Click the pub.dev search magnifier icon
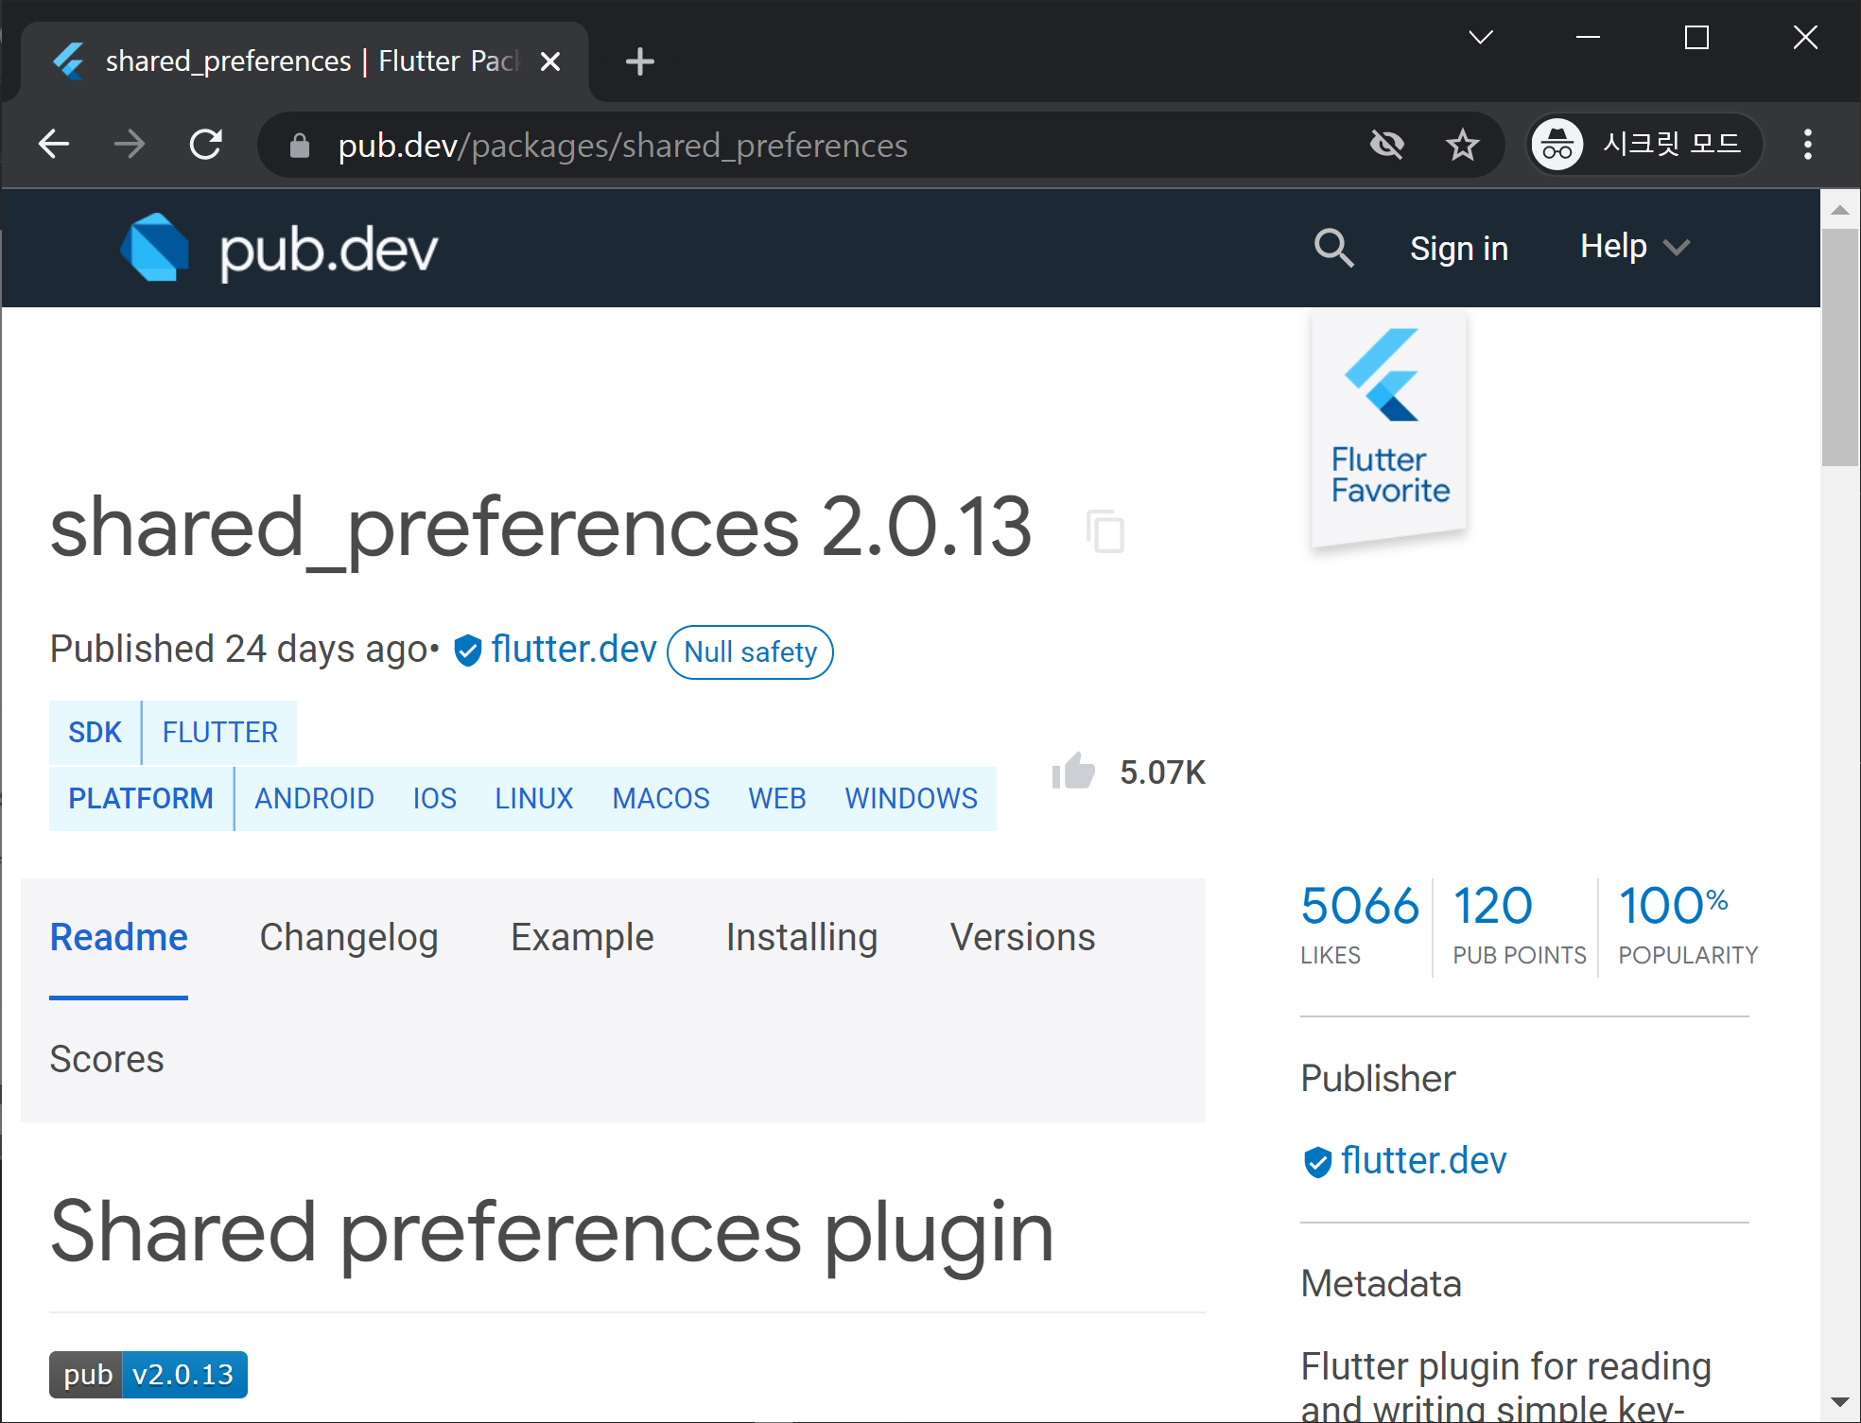1861x1423 pixels. 1333,249
